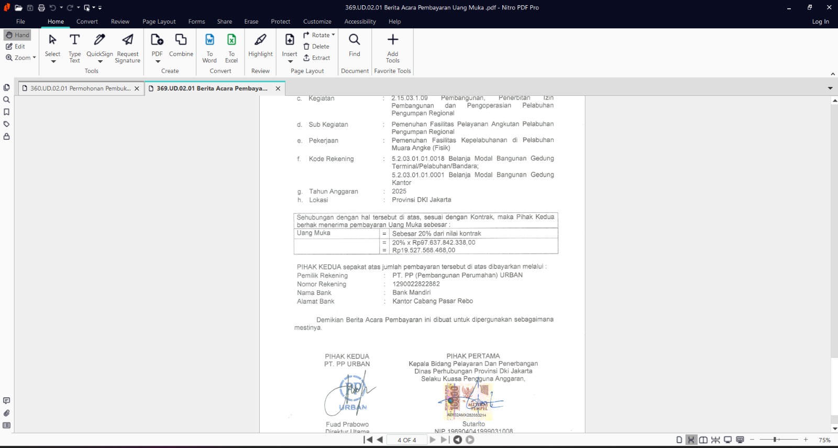Open the PDF create dropdown
The height and width of the screenshot is (448, 838).
coord(157,62)
